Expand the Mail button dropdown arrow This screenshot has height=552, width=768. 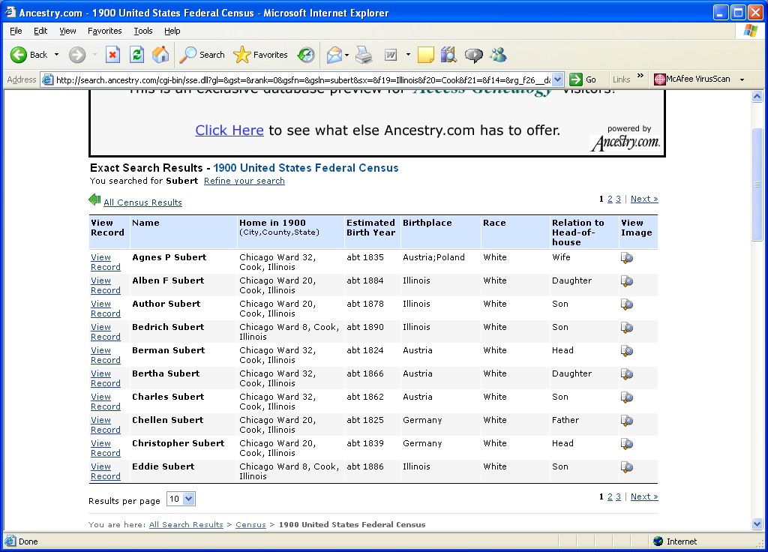[346, 55]
